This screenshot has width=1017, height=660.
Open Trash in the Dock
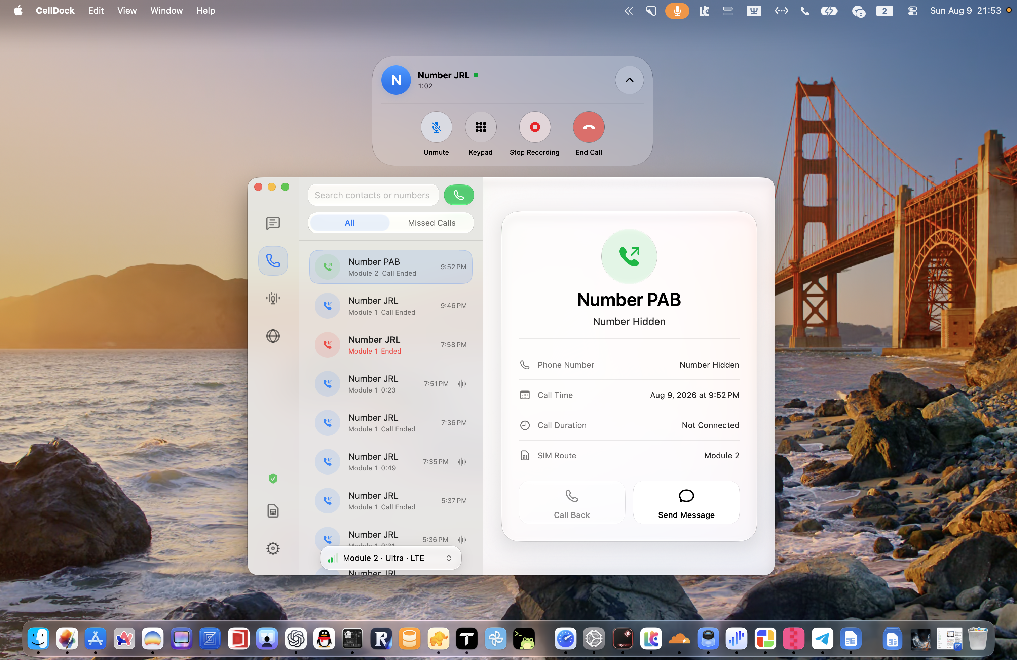[977, 638]
